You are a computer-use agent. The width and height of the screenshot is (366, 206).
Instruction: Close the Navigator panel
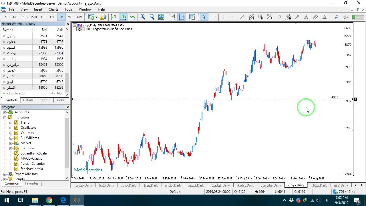coord(68,107)
